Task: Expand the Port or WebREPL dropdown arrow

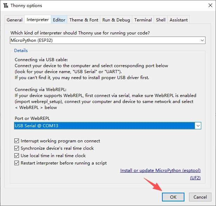Action: [198, 125]
